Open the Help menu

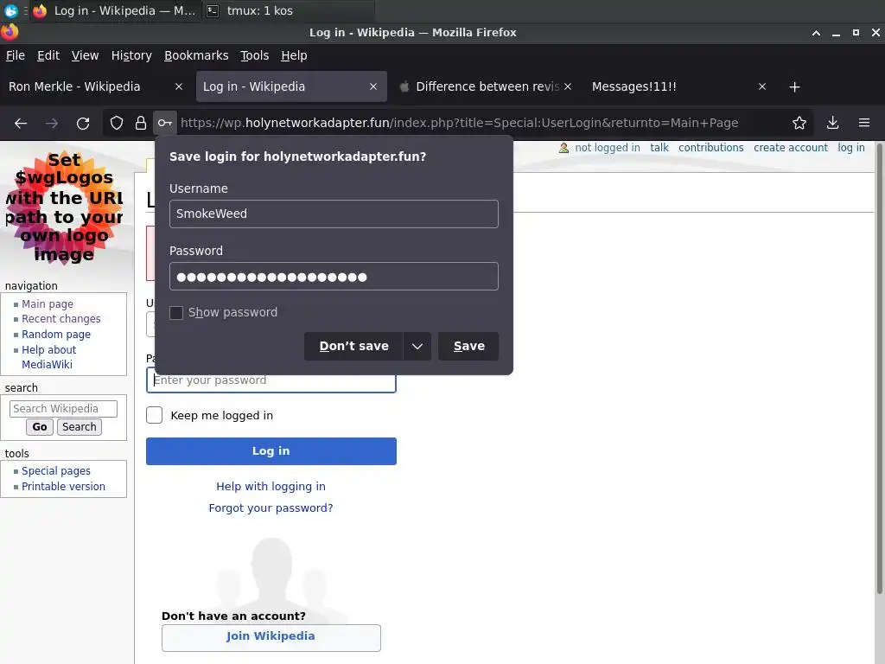point(294,55)
